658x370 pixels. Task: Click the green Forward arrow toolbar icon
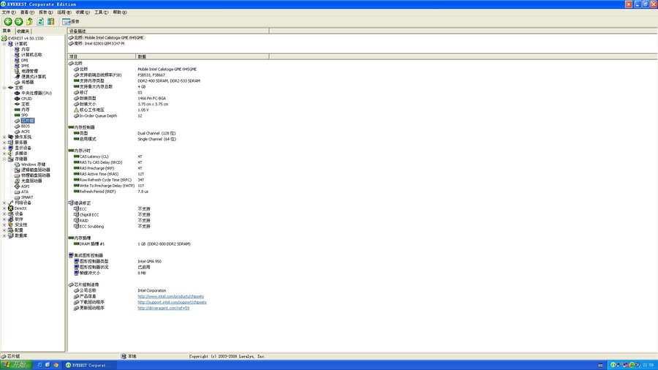point(18,22)
